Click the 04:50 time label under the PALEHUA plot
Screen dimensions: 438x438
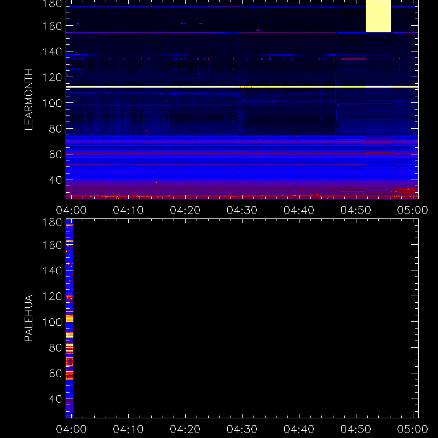(355, 429)
